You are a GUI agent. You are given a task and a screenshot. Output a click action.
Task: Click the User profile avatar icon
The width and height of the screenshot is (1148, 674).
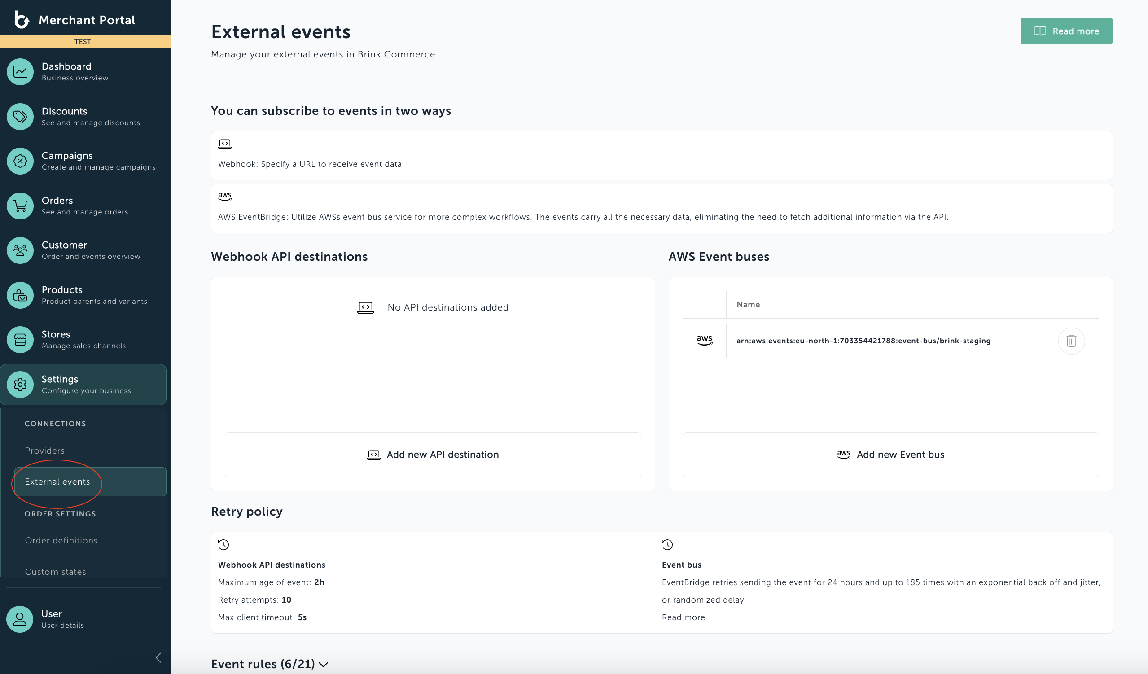[20, 619]
